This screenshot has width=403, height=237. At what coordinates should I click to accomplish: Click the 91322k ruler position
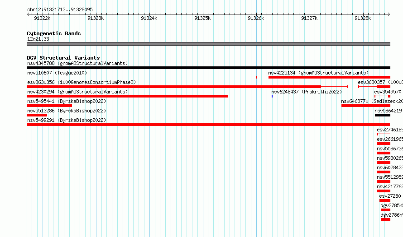(x=42, y=18)
